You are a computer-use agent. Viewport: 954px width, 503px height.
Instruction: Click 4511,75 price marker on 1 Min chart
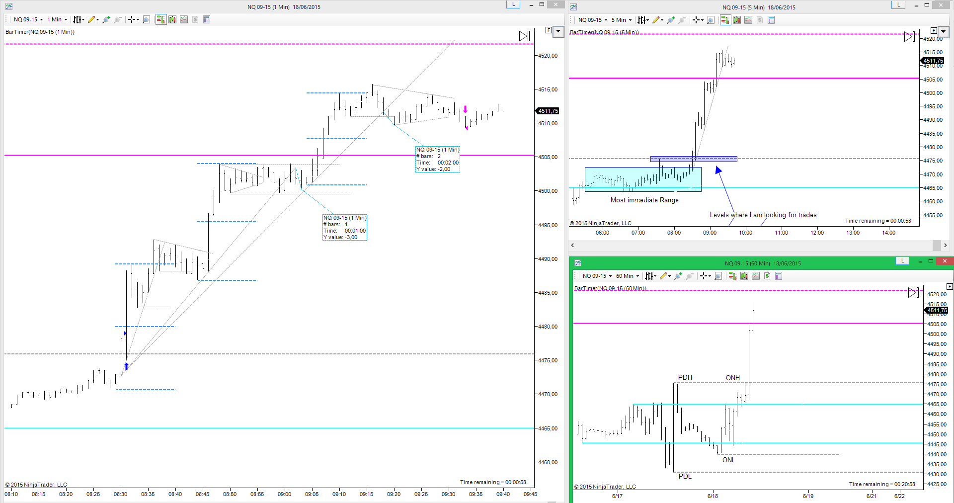click(x=548, y=111)
